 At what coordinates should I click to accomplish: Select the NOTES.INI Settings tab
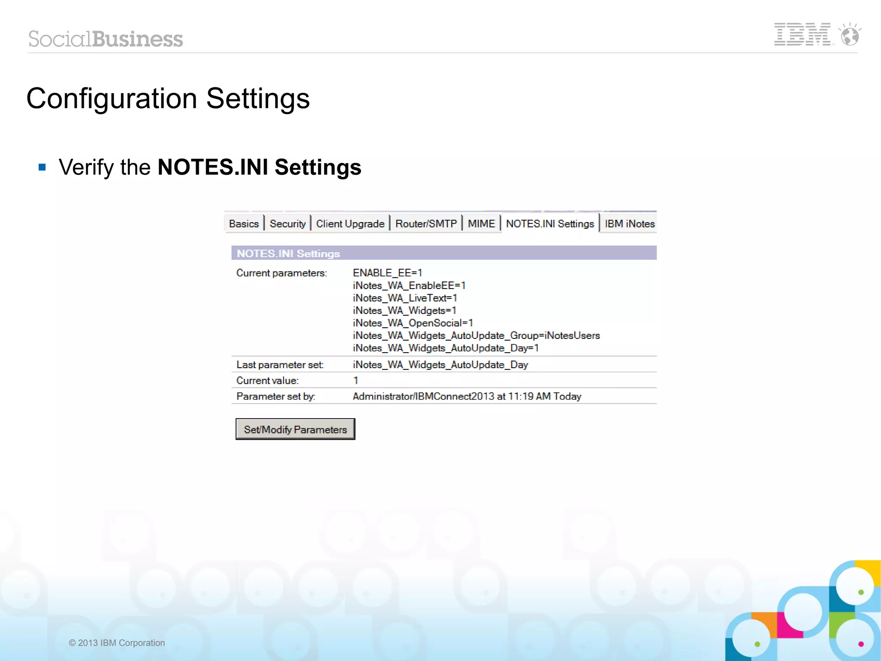tap(550, 223)
